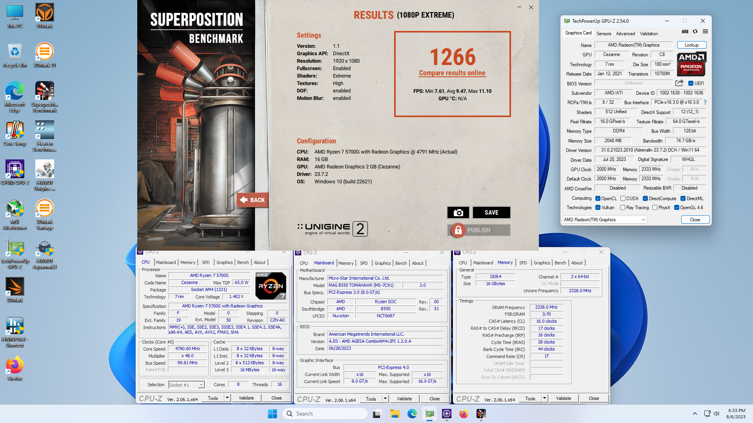
Task: Click taskbar Search box
Action: click(x=325, y=414)
